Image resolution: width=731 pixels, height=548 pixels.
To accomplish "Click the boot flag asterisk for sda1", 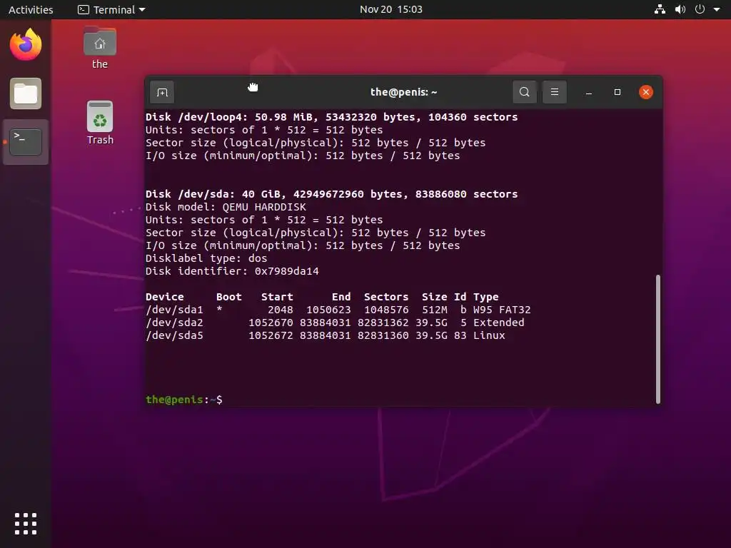I will (x=219, y=310).
